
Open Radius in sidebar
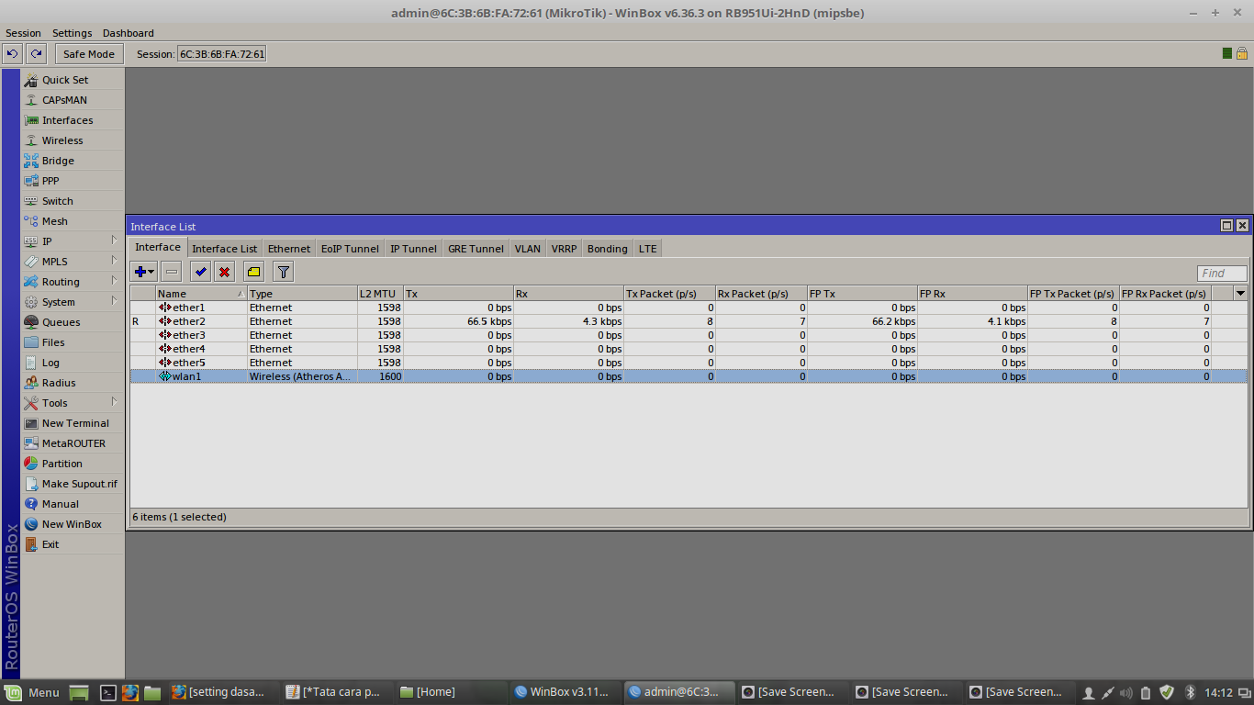pyautogui.click(x=73, y=383)
